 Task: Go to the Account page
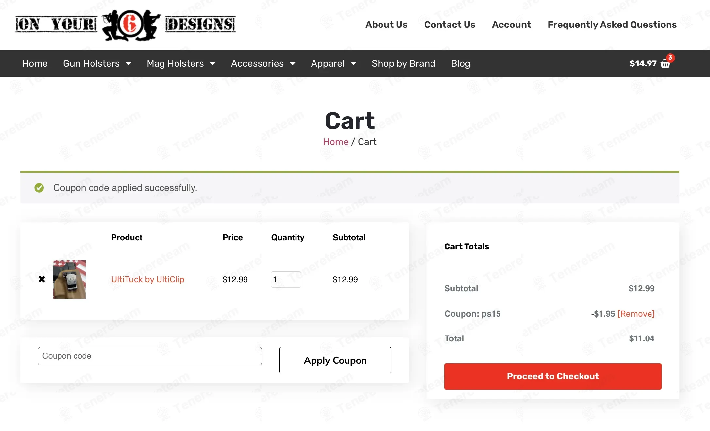coord(511,25)
